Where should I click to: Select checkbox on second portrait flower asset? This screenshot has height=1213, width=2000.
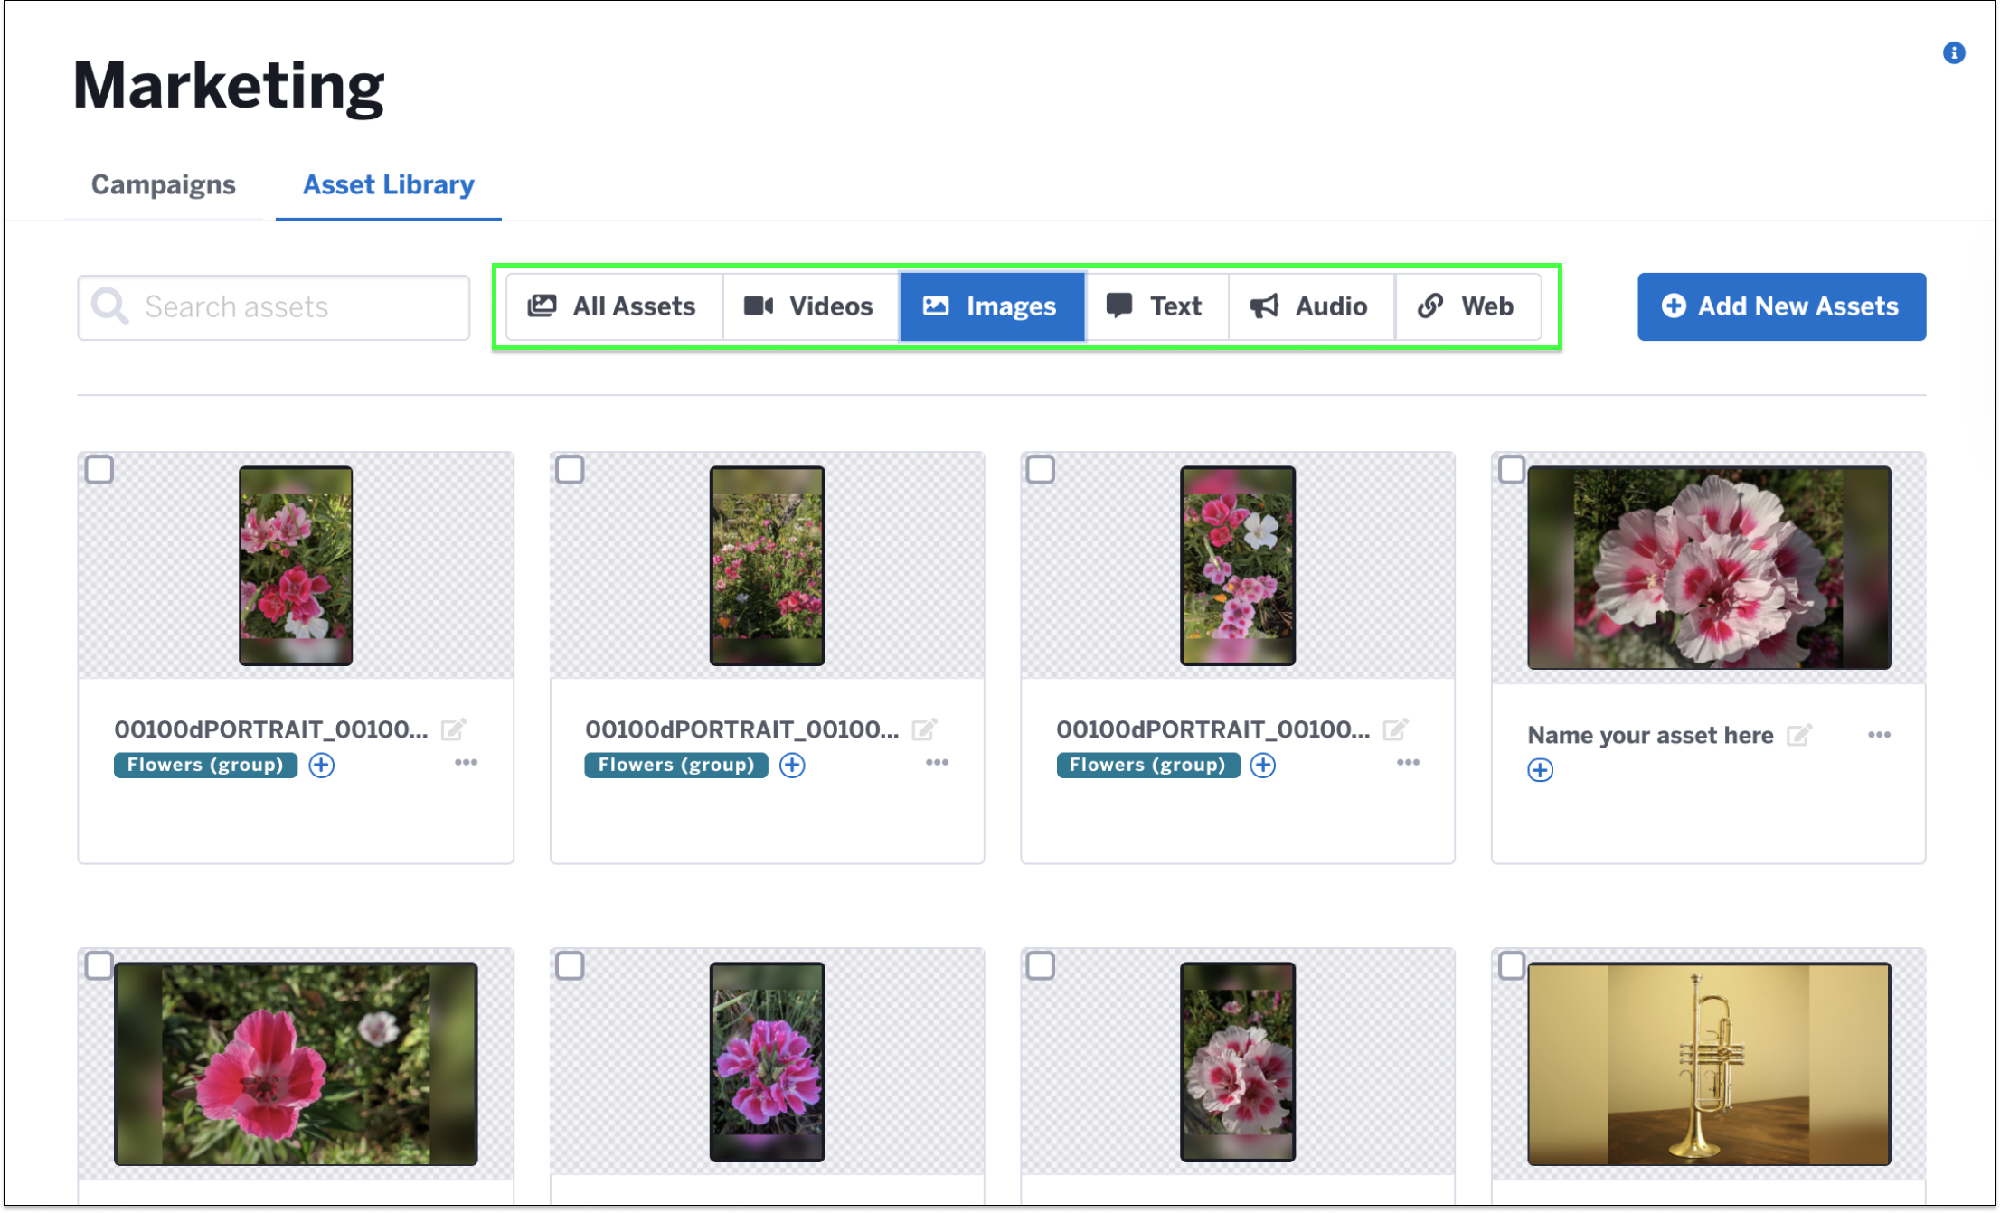[x=570, y=470]
